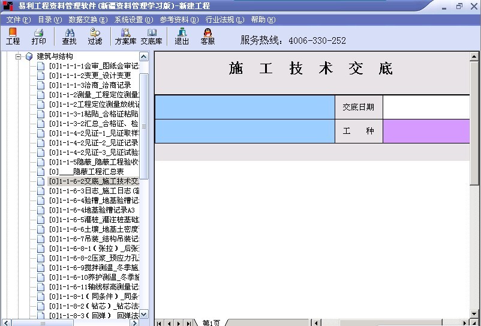Image resolution: width=481 pixels, height=326 pixels.
Task: Click the 打印 (Print) toolbar icon
Action: (x=38, y=37)
